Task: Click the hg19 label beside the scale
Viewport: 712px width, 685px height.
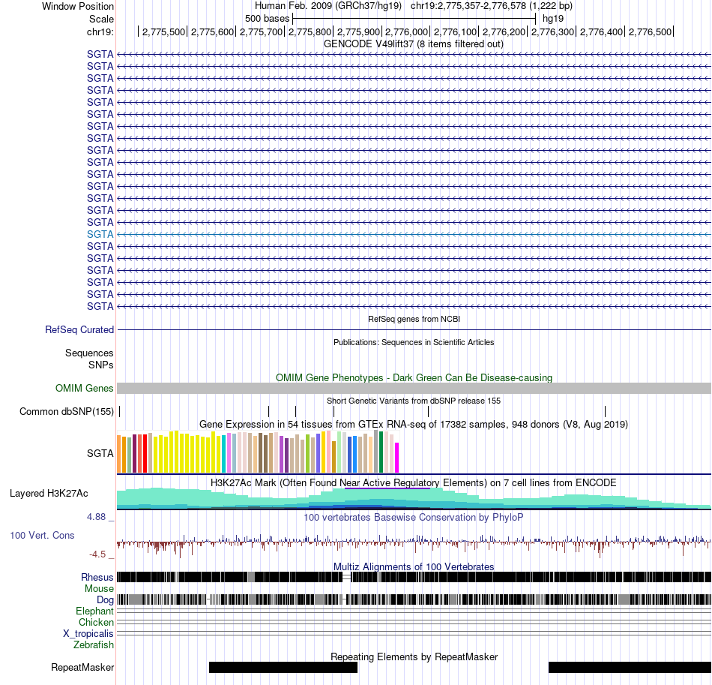Action: [553, 19]
